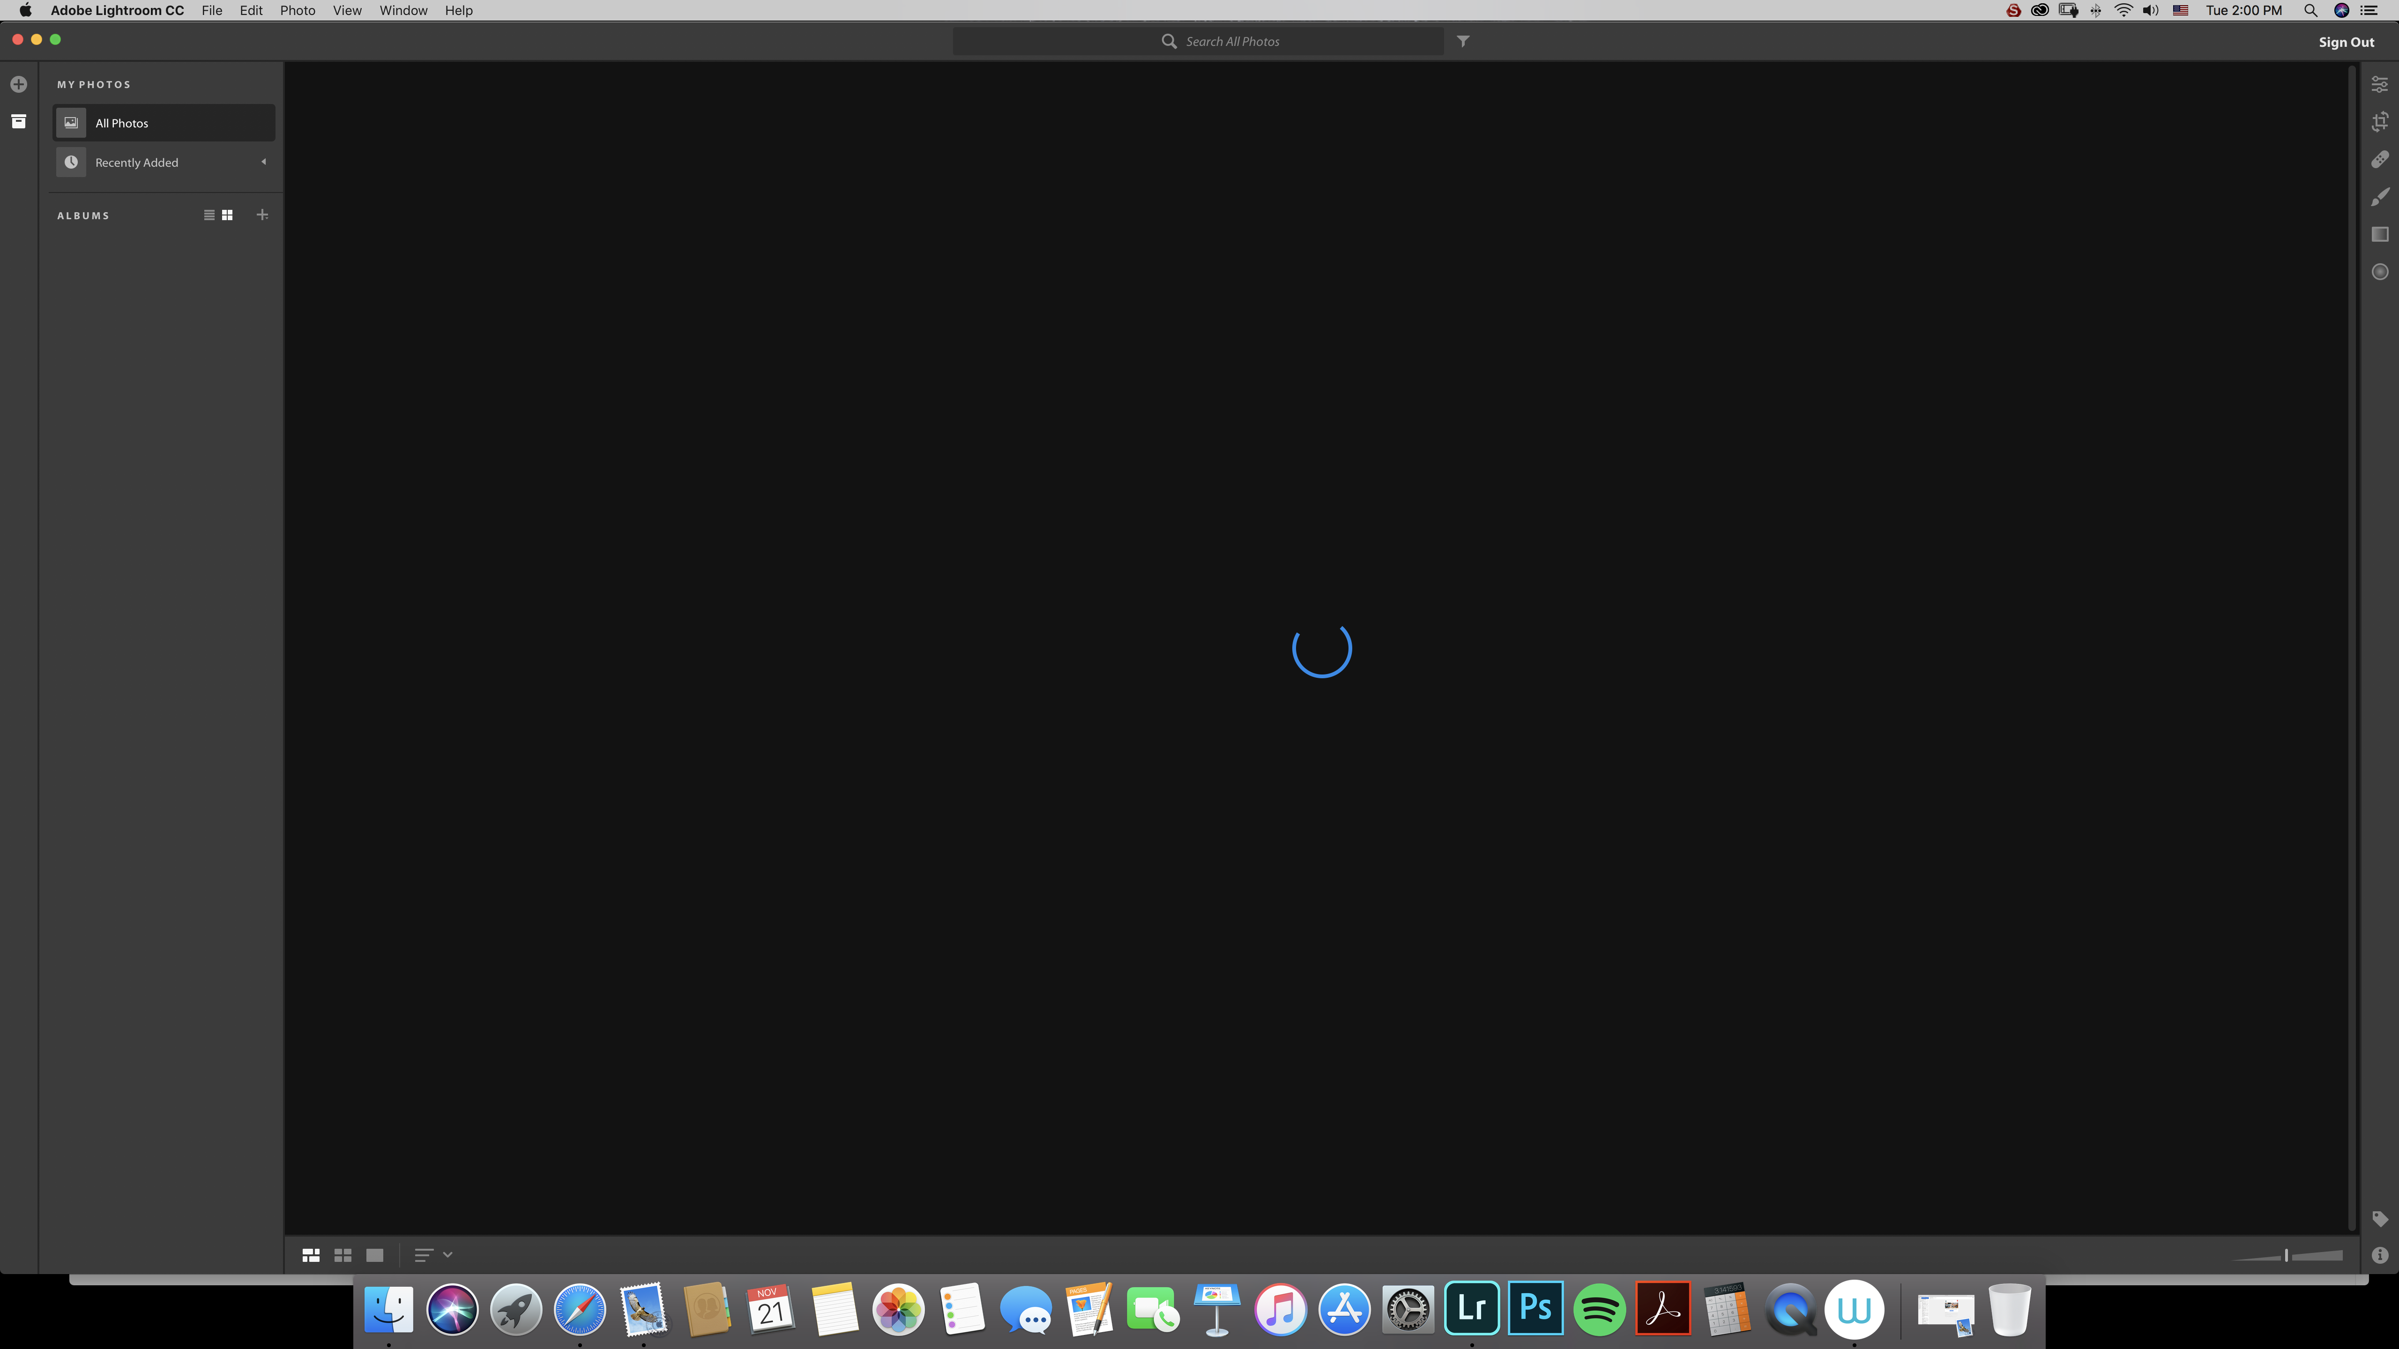Open Trash in the Dock

point(2010,1309)
